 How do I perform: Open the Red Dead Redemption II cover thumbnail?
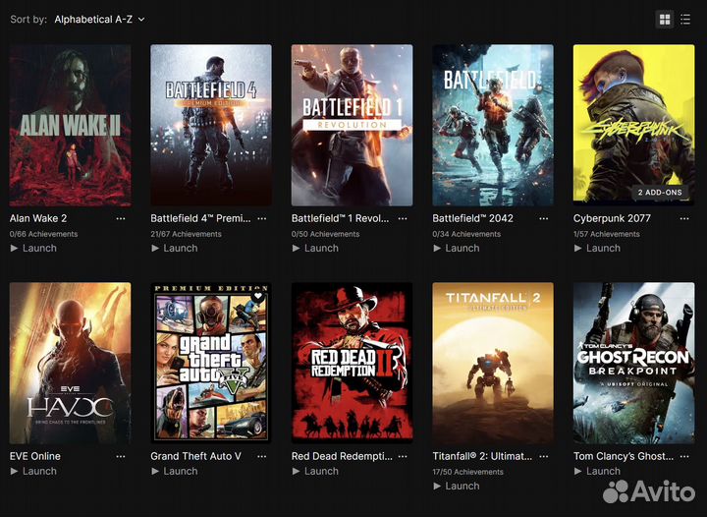[352, 363]
